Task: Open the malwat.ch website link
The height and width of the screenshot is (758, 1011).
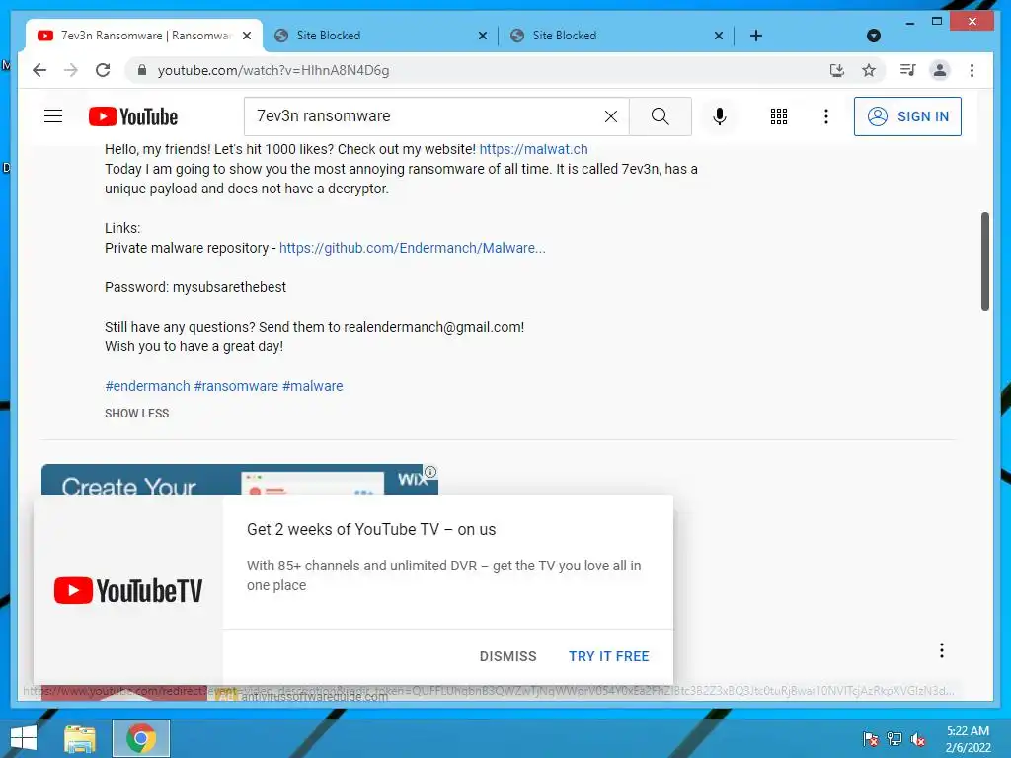Action: 533,149
